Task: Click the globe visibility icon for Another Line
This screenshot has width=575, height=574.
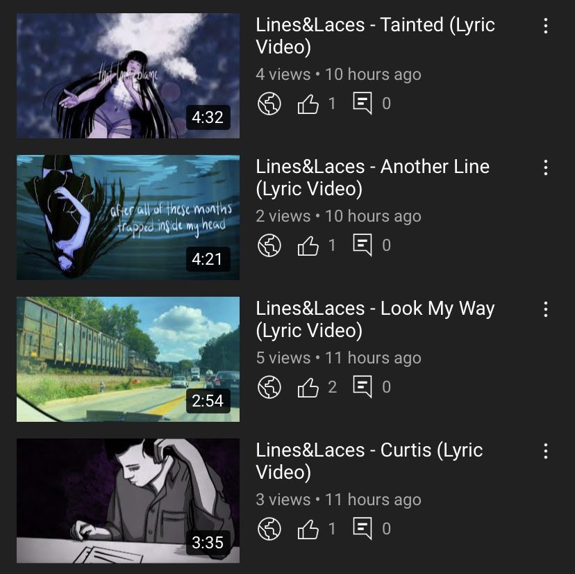Action: 269,245
